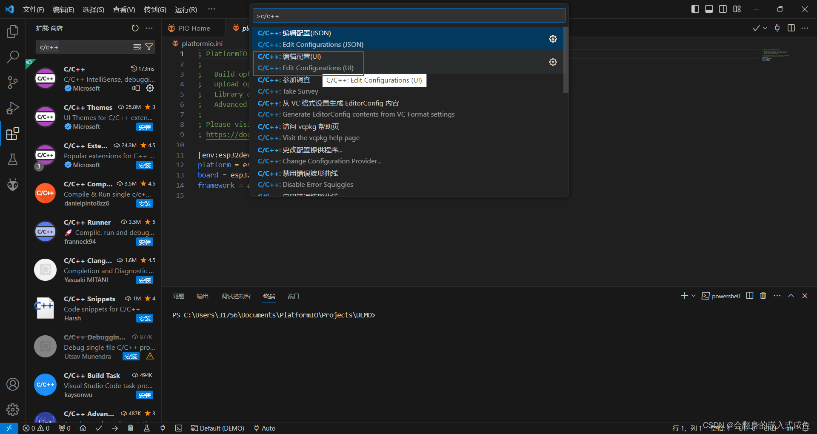Select Auto upload port in status bar
Viewport: 817px width, 434px height.
[265, 428]
